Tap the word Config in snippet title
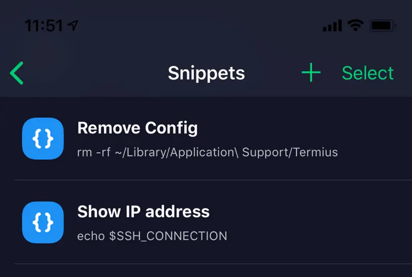The width and height of the screenshot is (412, 277). [171, 128]
